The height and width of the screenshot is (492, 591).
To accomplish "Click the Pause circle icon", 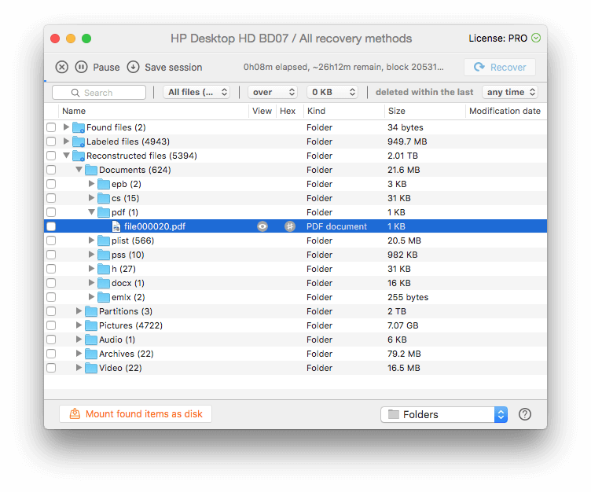I will point(82,67).
